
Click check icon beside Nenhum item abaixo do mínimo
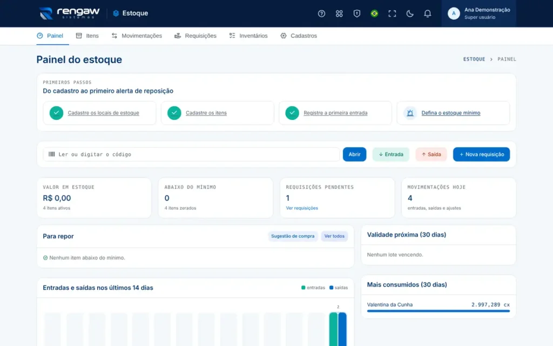pyautogui.click(x=45, y=258)
